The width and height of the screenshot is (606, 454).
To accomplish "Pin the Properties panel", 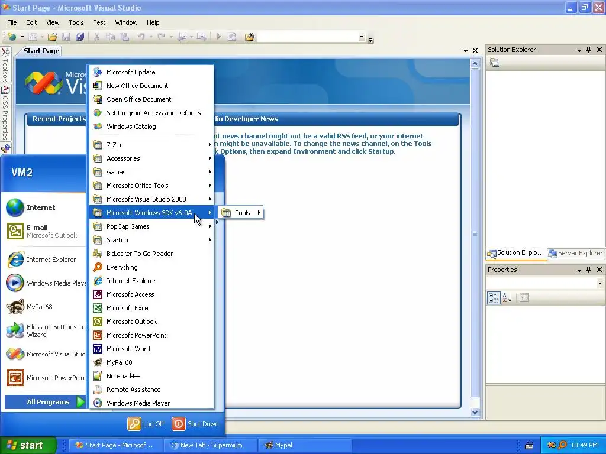I will click(x=589, y=270).
